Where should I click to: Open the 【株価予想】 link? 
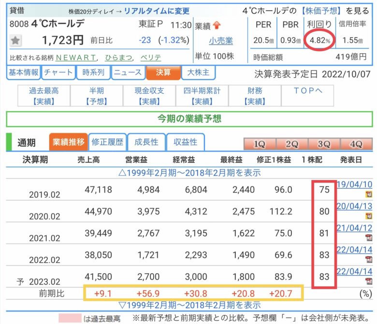pos(321,11)
